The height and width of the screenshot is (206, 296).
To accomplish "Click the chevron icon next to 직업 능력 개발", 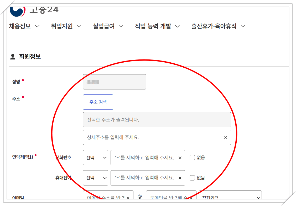I will (177, 26).
